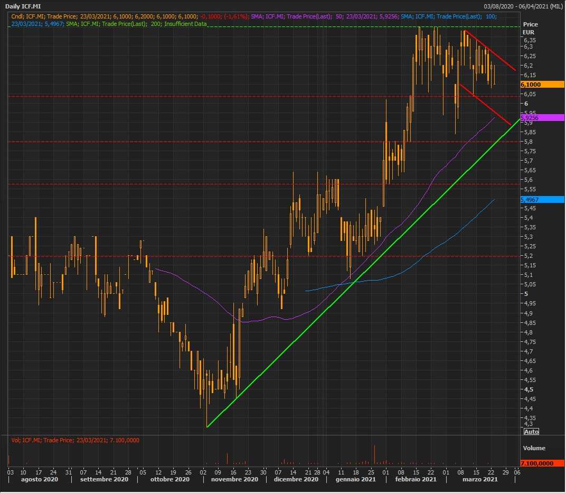Select the orange 6,1000 last price tag
The width and height of the screenshot is (566, 493).
542,85
